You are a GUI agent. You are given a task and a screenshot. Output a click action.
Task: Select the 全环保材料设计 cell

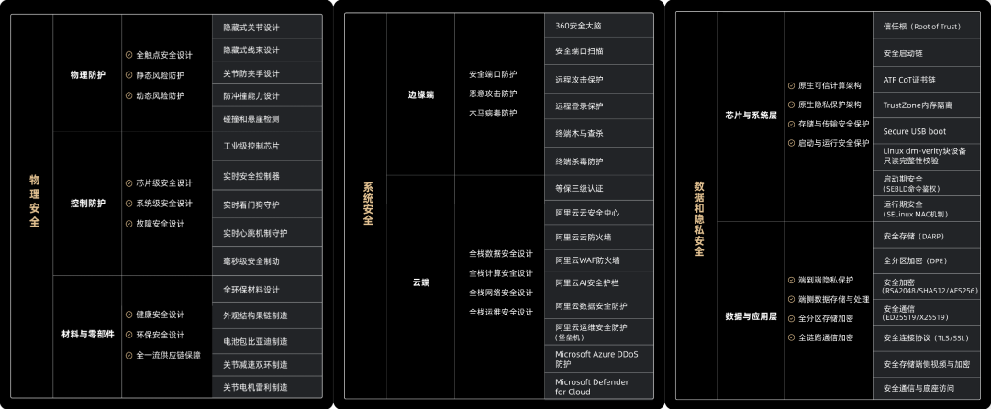267,290
